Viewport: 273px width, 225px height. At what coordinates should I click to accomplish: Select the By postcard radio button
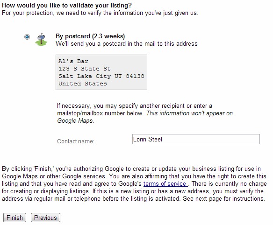point(27,37)
